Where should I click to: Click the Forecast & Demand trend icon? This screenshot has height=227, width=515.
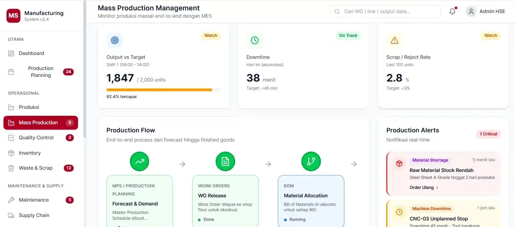tap(140, 162)
